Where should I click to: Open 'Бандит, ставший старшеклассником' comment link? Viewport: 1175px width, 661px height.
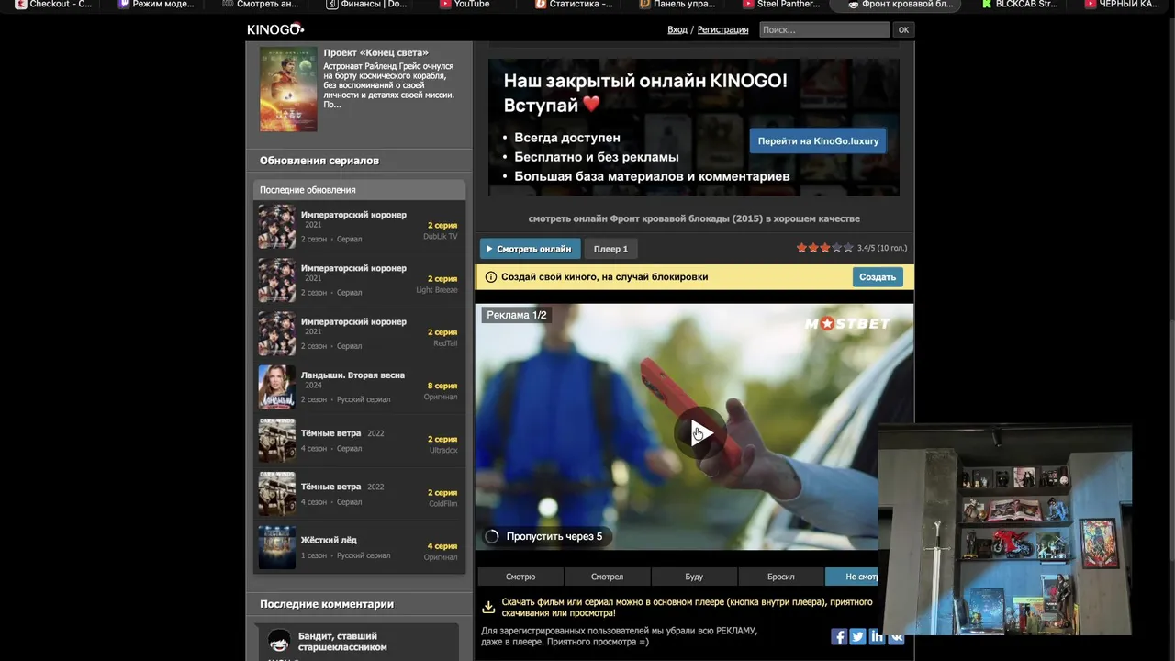point(342,641)
